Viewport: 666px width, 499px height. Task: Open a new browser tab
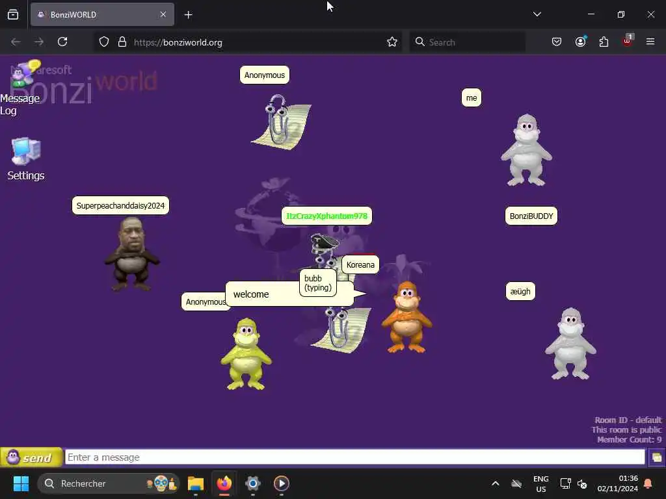[x=188, y=15]
